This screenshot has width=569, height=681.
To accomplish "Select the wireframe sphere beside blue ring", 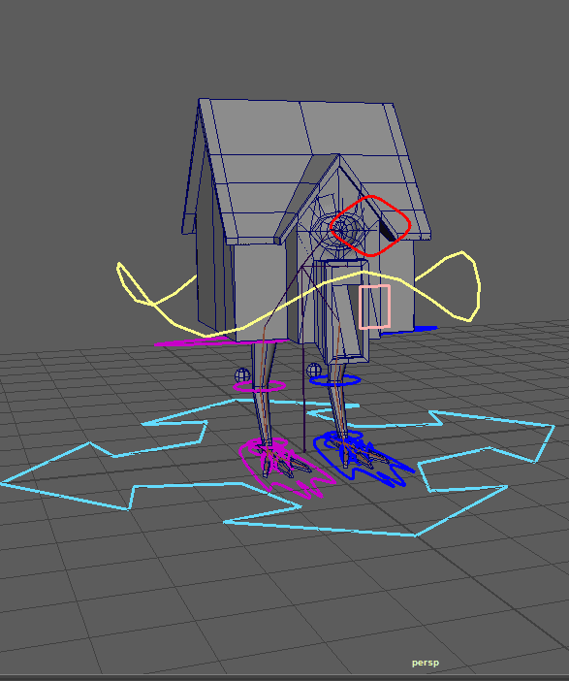I will [313, 371].
